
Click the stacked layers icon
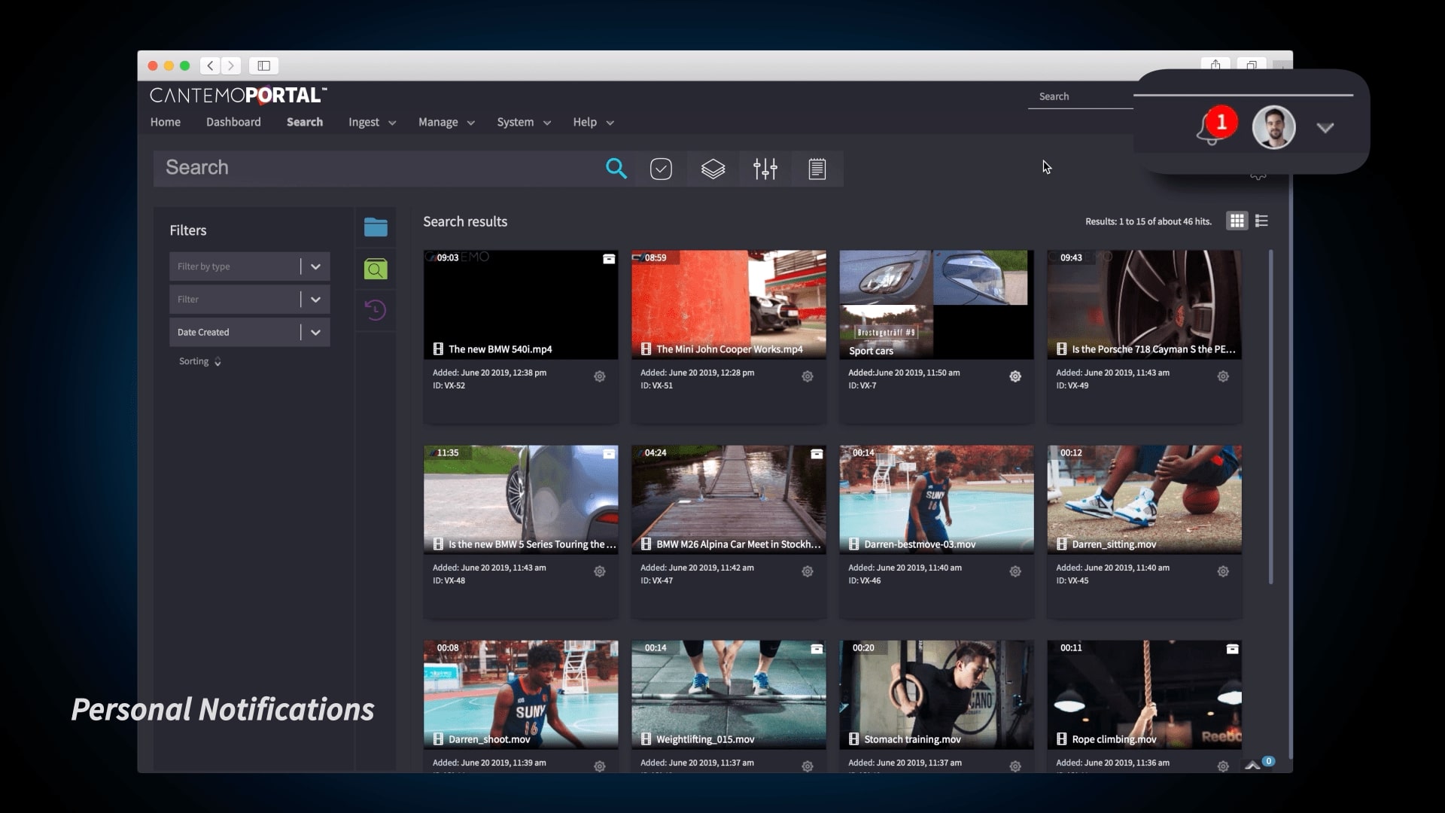713,169
